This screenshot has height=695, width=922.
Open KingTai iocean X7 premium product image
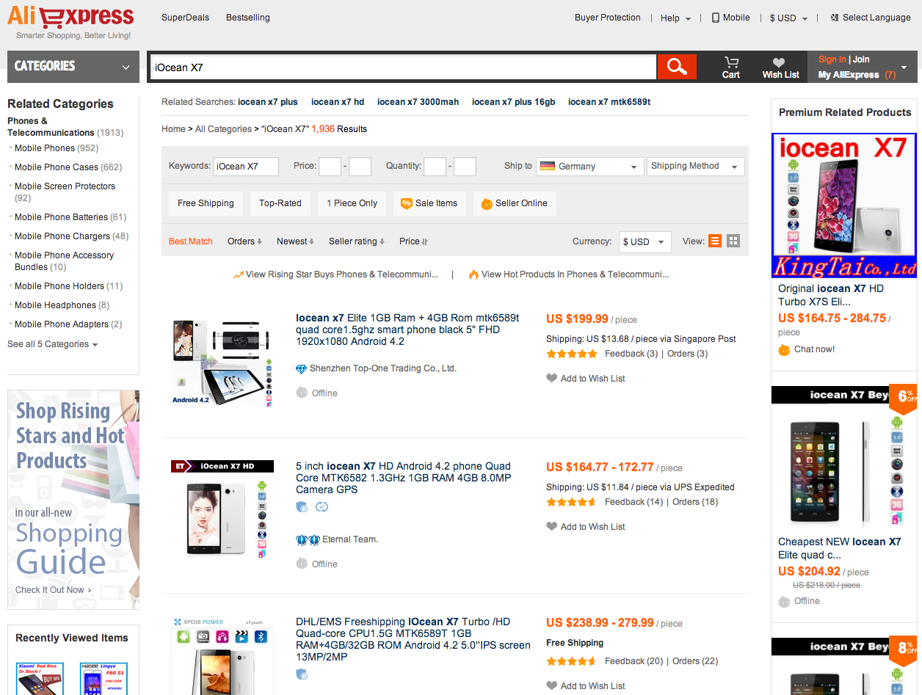point(844,205)
